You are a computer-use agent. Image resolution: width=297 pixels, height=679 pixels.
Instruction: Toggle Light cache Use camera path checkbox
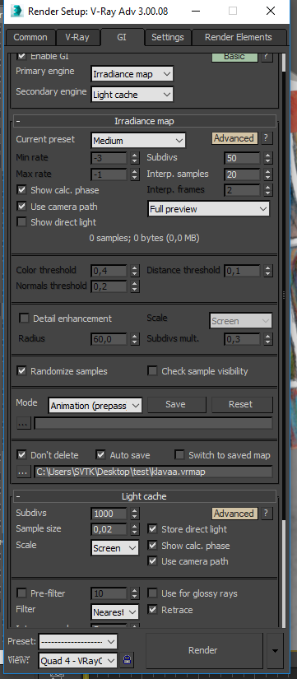point(152,561)
